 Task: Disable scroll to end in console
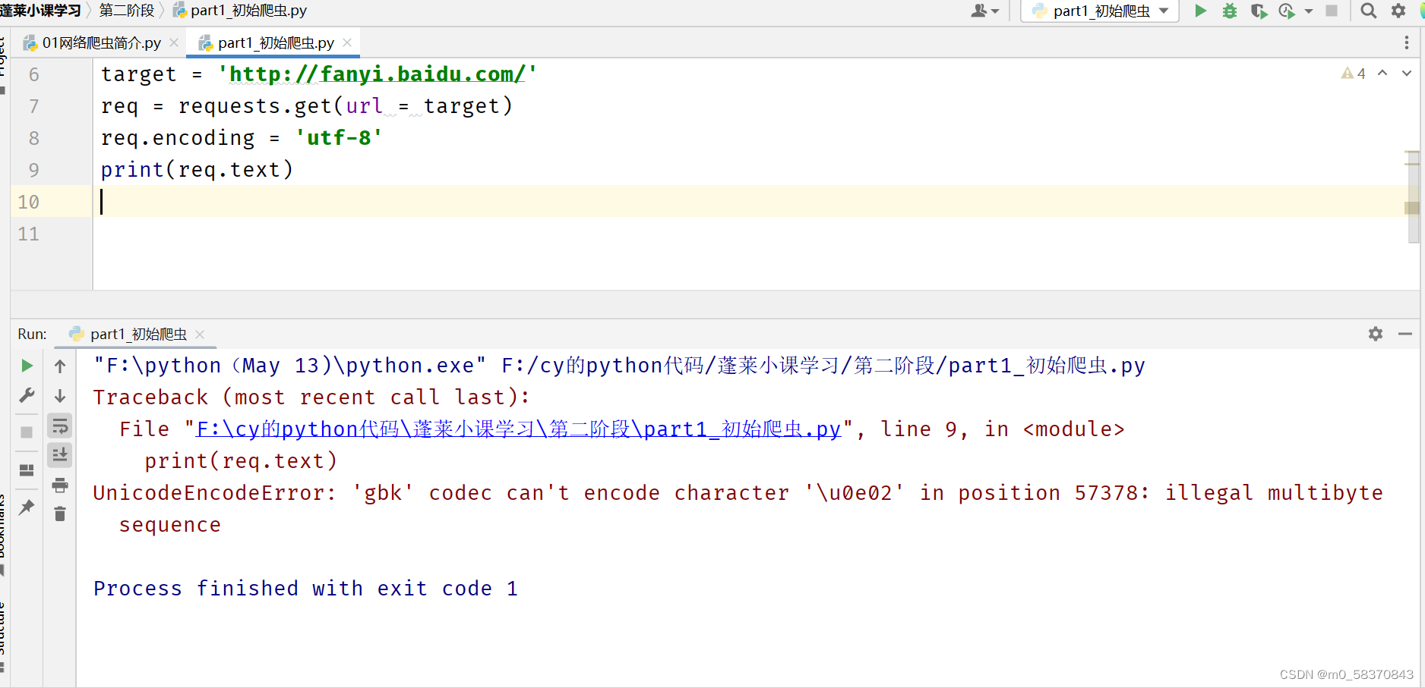tap(60, 454)
